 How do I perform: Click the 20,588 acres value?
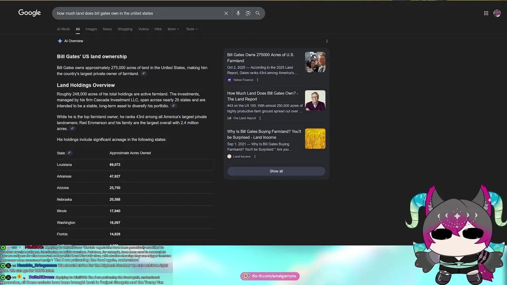(115, 199)
